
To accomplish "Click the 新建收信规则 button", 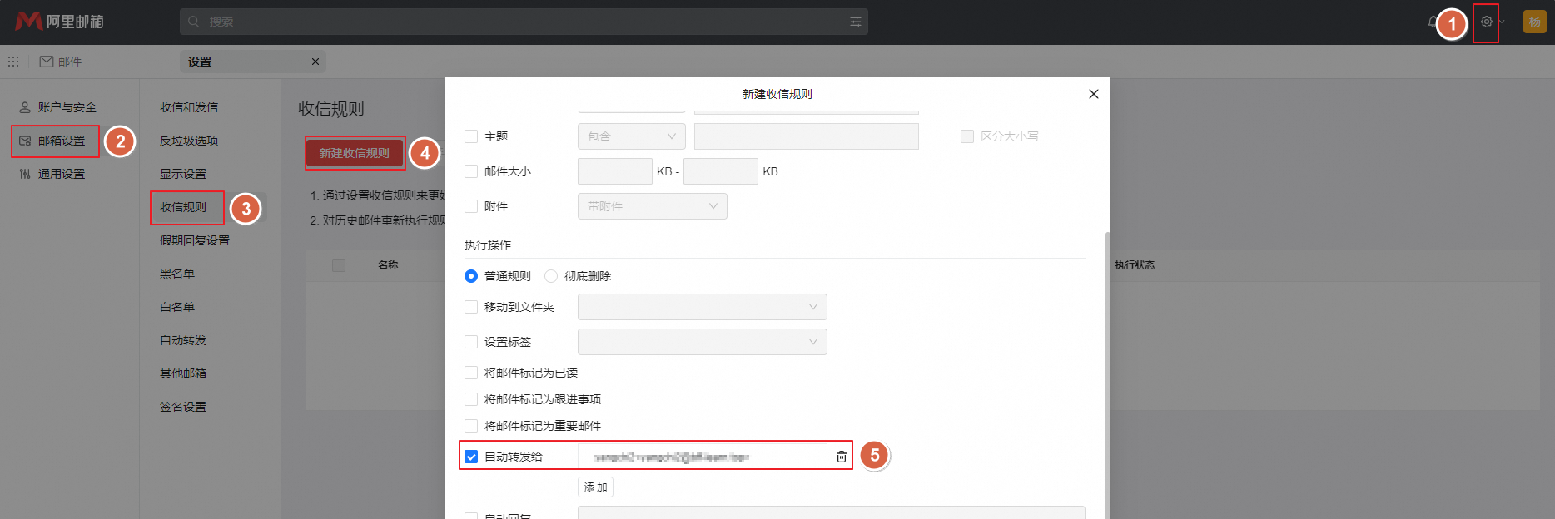I will coord(355,153).
